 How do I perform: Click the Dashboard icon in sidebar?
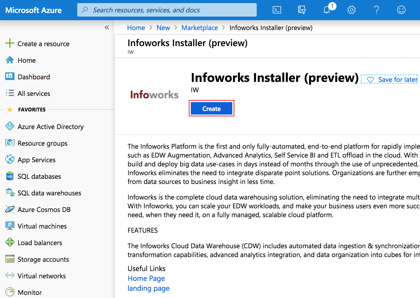[10, 76]
